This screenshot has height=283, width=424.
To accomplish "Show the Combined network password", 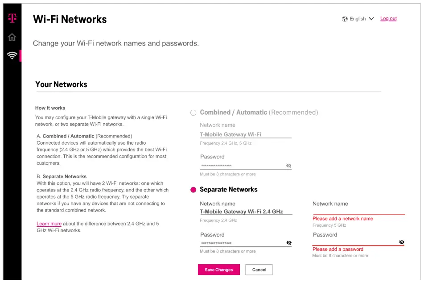I will tap(288, 166).
